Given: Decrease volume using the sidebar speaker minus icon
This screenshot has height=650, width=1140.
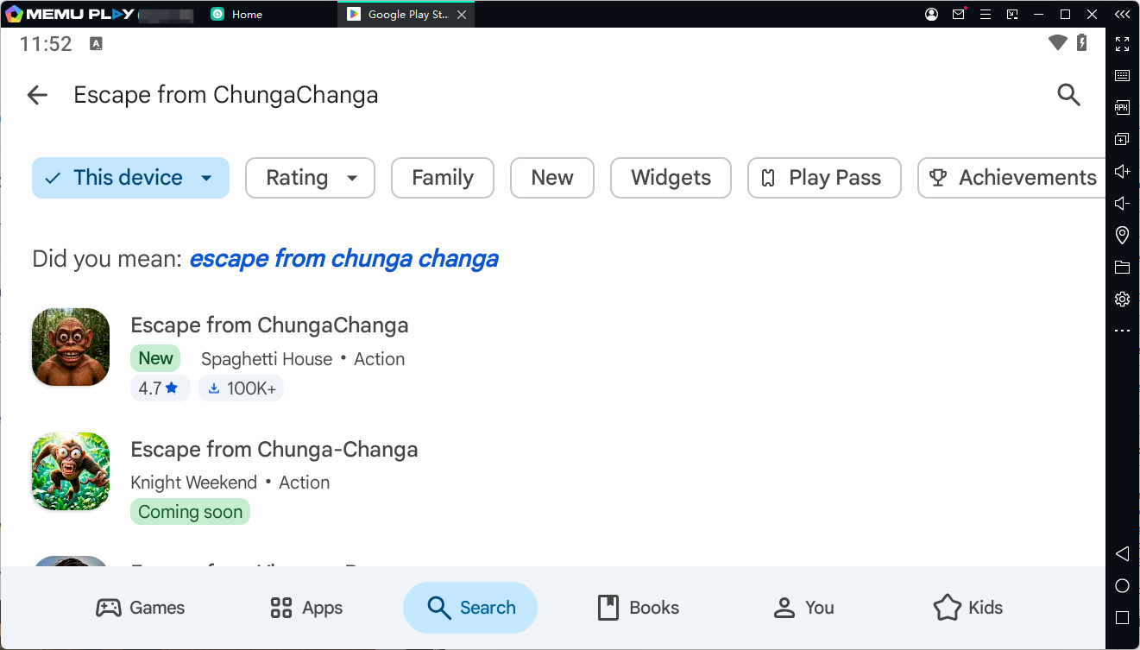Looking at the screenshot, I should coord(1122,203).
